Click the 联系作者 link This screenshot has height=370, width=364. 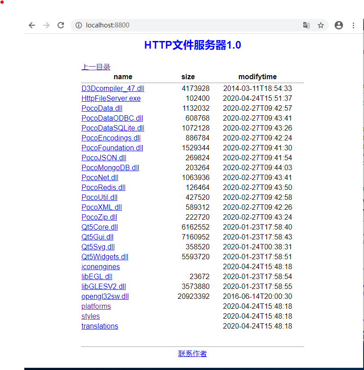click(x=192, y=353)
